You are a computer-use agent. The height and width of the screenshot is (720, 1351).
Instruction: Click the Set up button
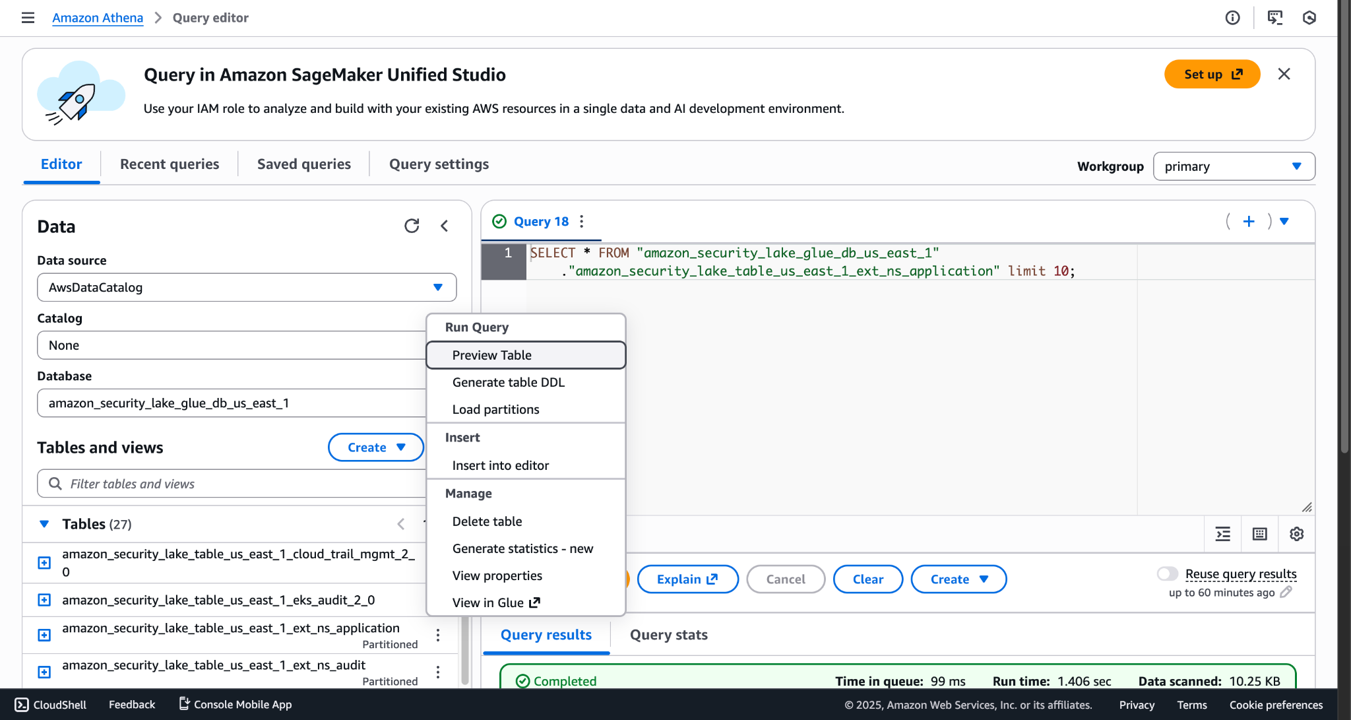[x=1212, y=74]
